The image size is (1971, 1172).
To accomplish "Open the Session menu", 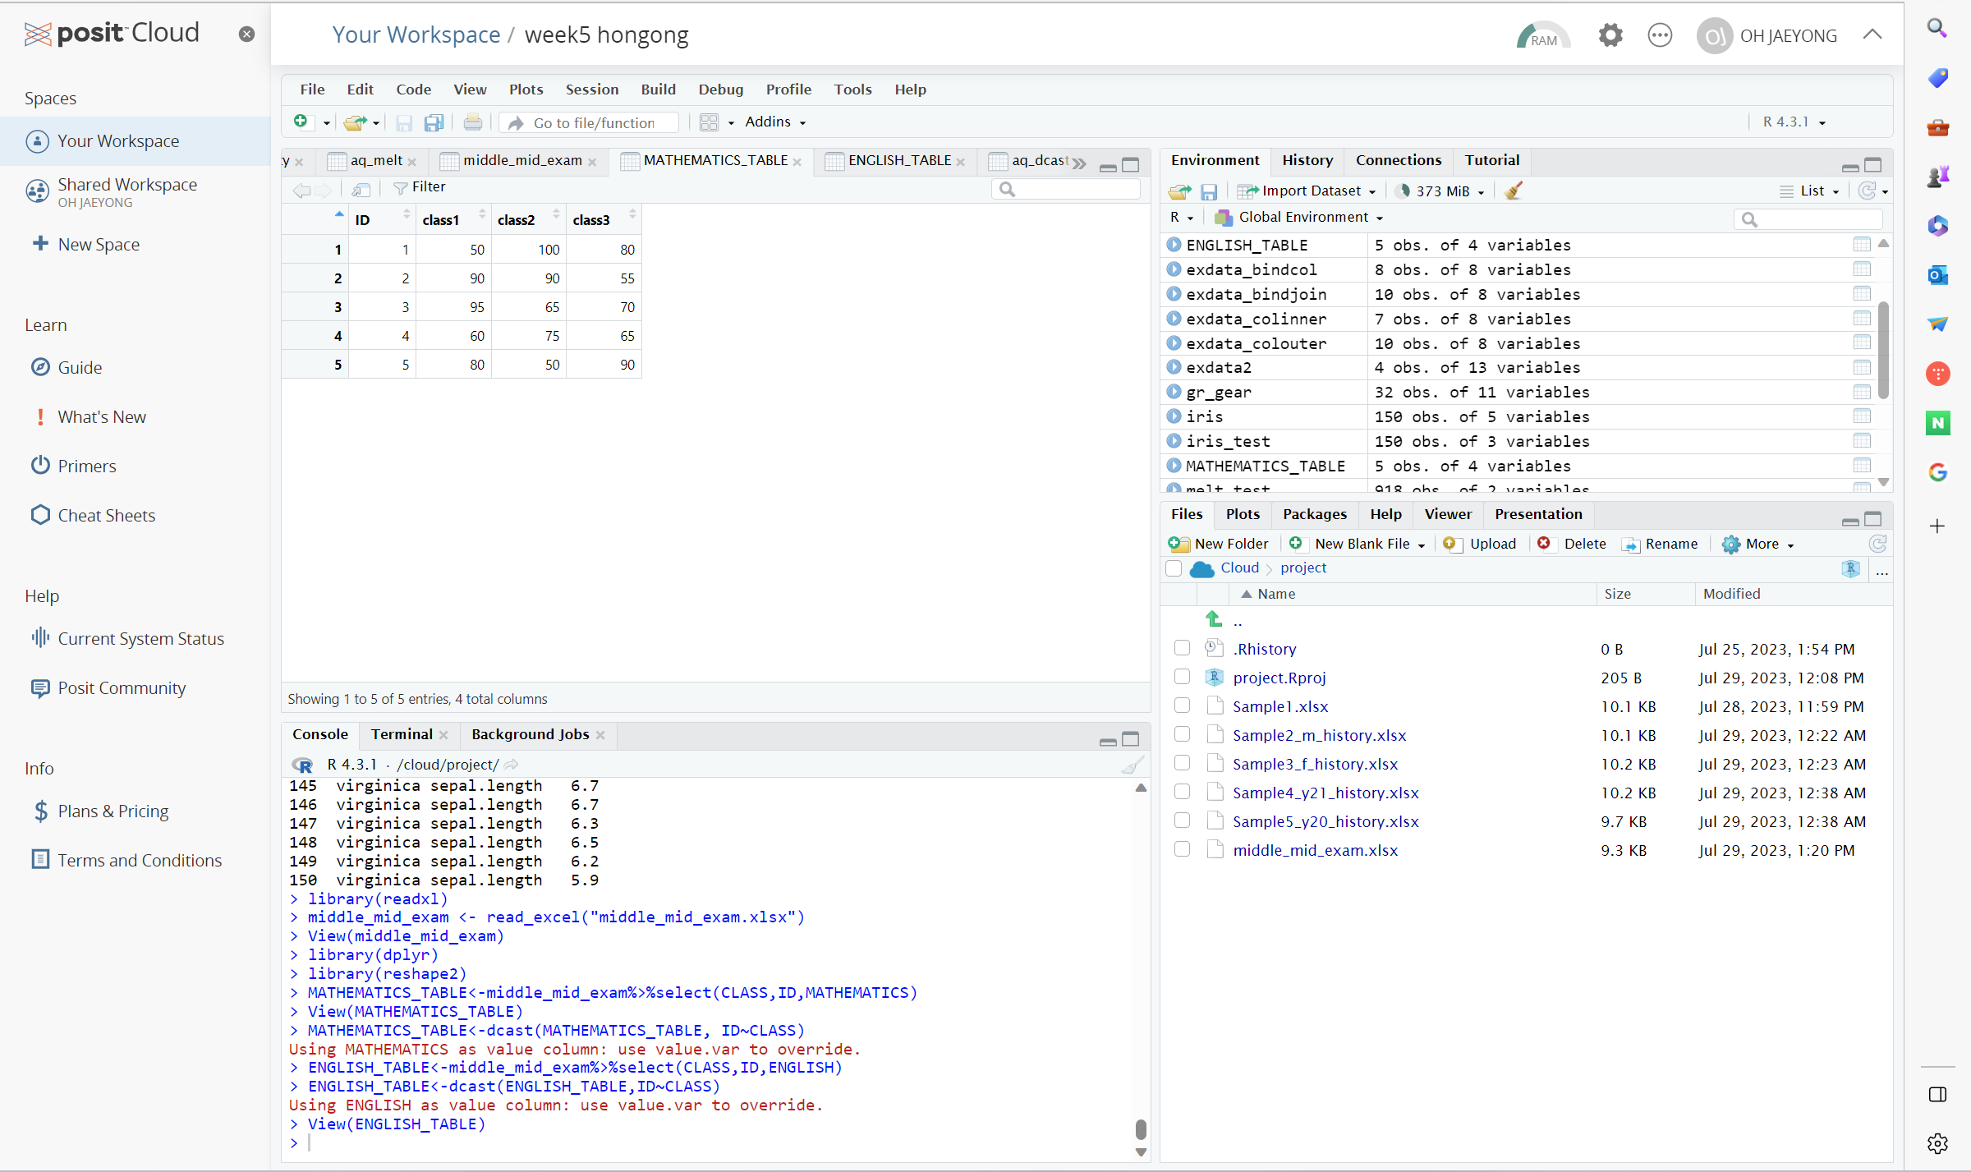I will point(591,89).
